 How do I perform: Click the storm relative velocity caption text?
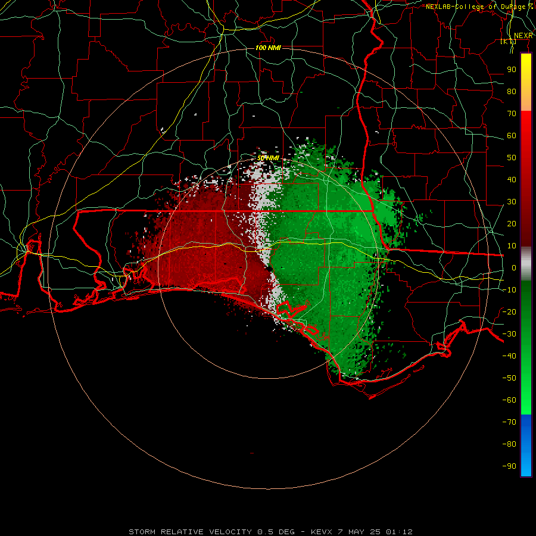point(270,532)
